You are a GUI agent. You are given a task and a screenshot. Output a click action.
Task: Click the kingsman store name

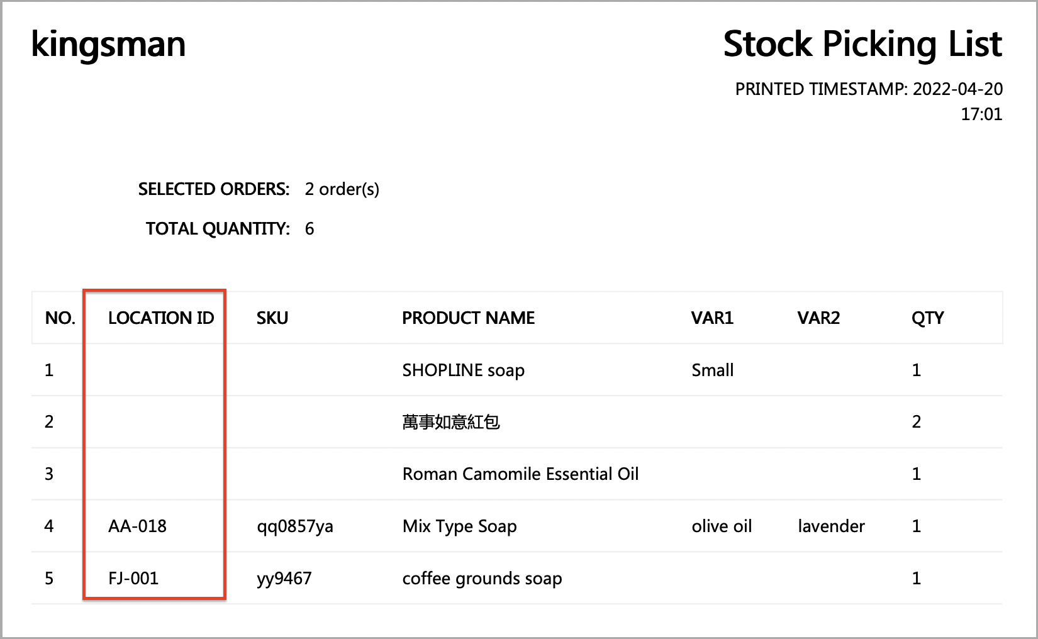[x=108, y=45]
